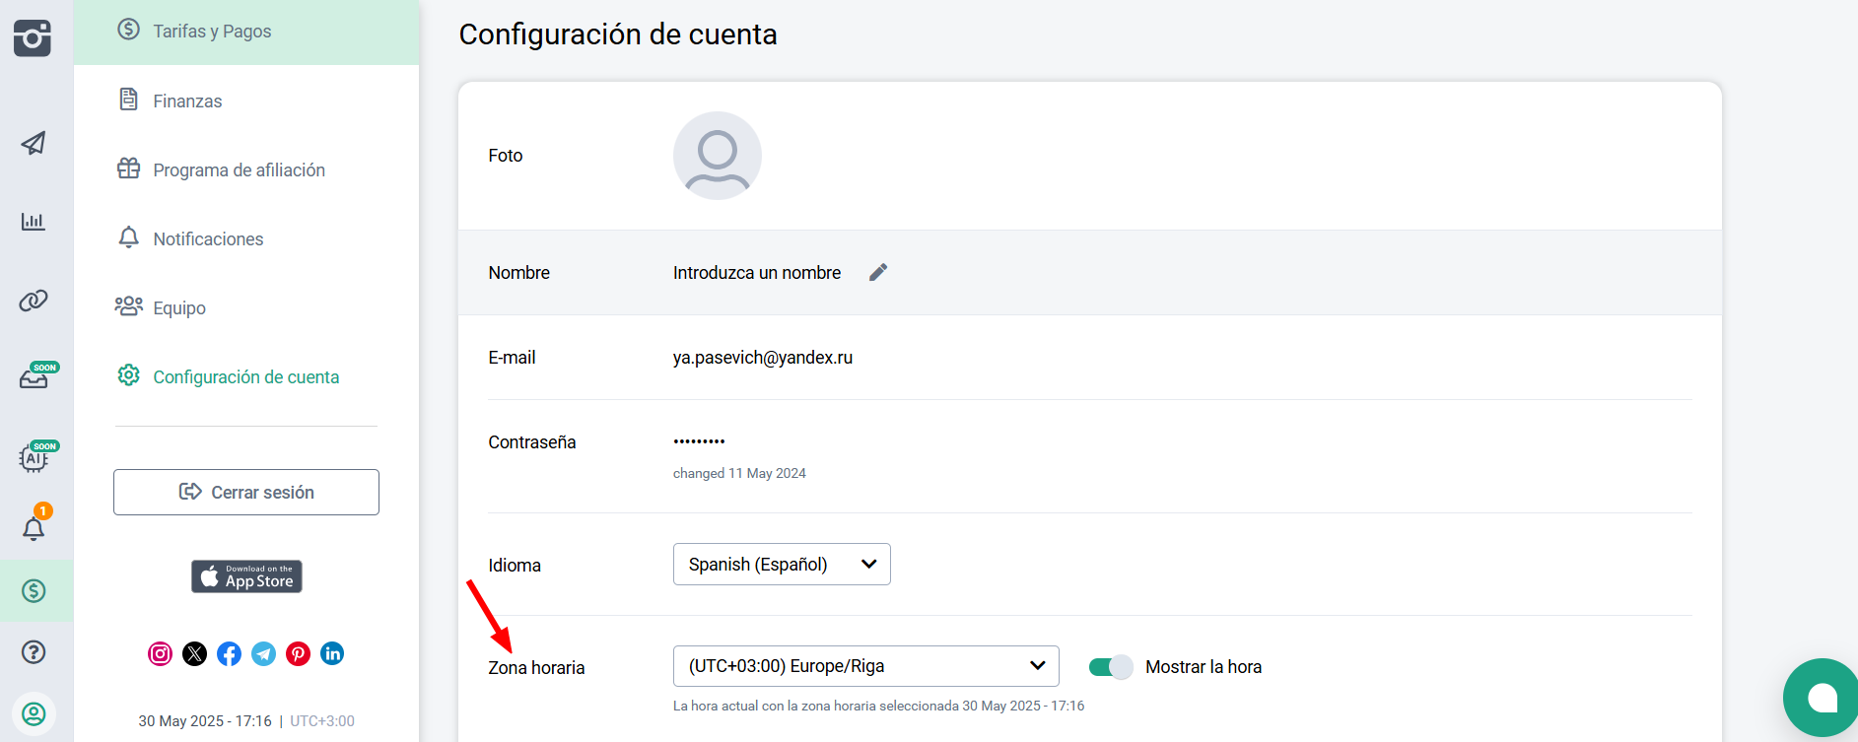Open the bar chart analytics icon
The image size is (1858, 742).
pos(34,222)
